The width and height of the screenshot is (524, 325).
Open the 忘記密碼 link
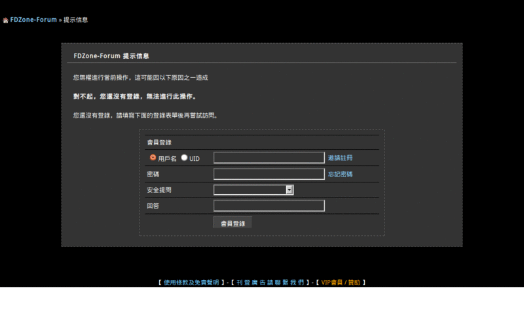click(340, 174)
